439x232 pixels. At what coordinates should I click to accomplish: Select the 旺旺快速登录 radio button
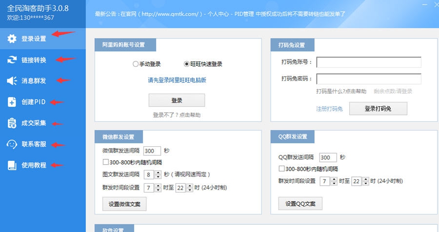(x=186, y=64)
